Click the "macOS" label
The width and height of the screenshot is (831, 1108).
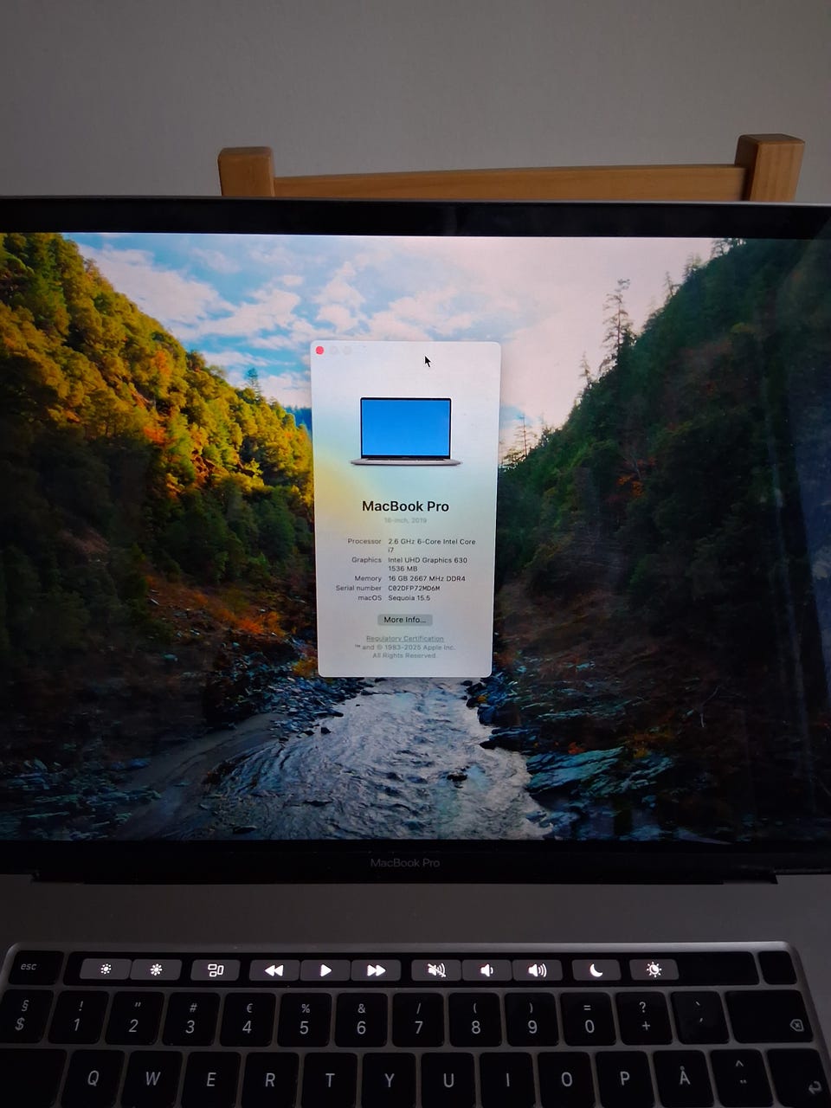tap(370, 597)
